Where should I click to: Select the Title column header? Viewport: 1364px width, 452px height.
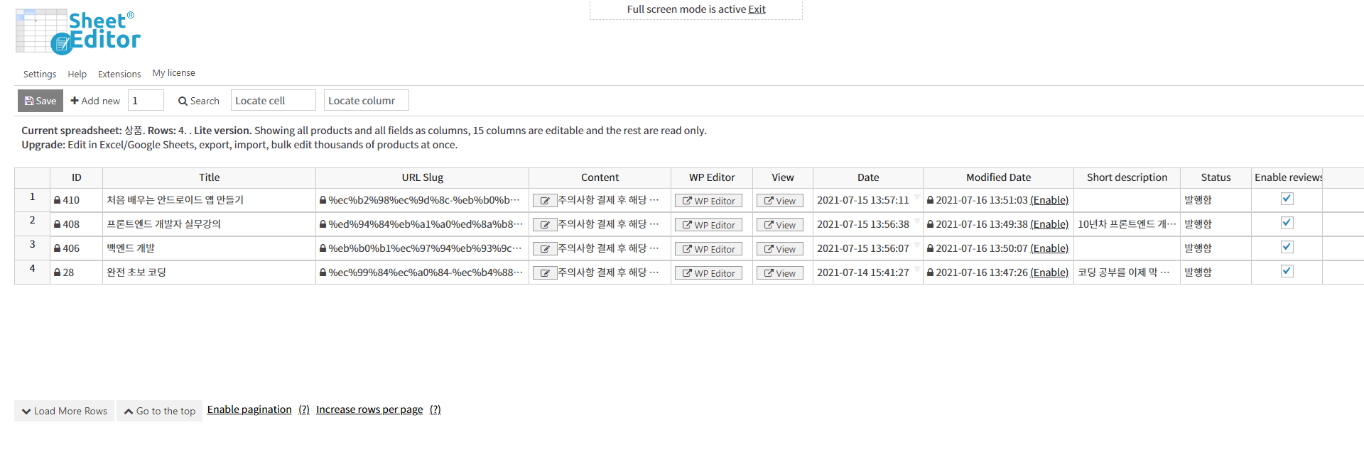pyautogui.click(x=210, y=177)
